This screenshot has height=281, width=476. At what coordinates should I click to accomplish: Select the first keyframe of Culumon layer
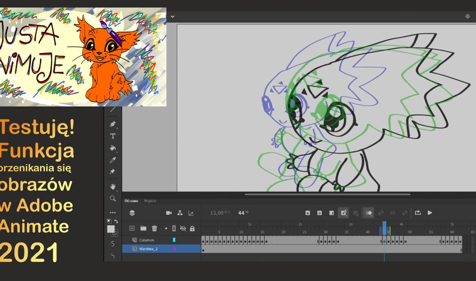point(203,242)
